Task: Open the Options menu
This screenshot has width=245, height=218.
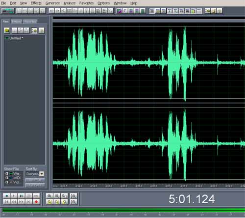Action: (x=103, y=3)
